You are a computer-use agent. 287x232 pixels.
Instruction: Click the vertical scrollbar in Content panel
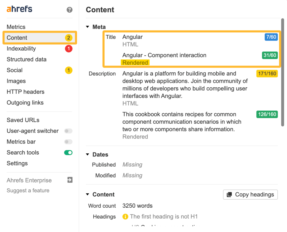[x=282, y=73]
